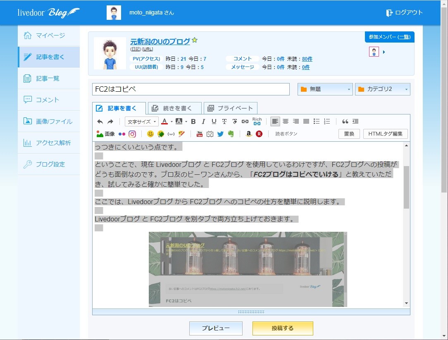The height and width of the screenshot is (340, 448).
Task: Open コメント in sidebar
Action: [49, 100]
